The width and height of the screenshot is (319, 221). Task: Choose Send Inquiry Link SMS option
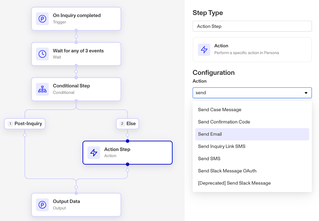[x=252, y=146]
